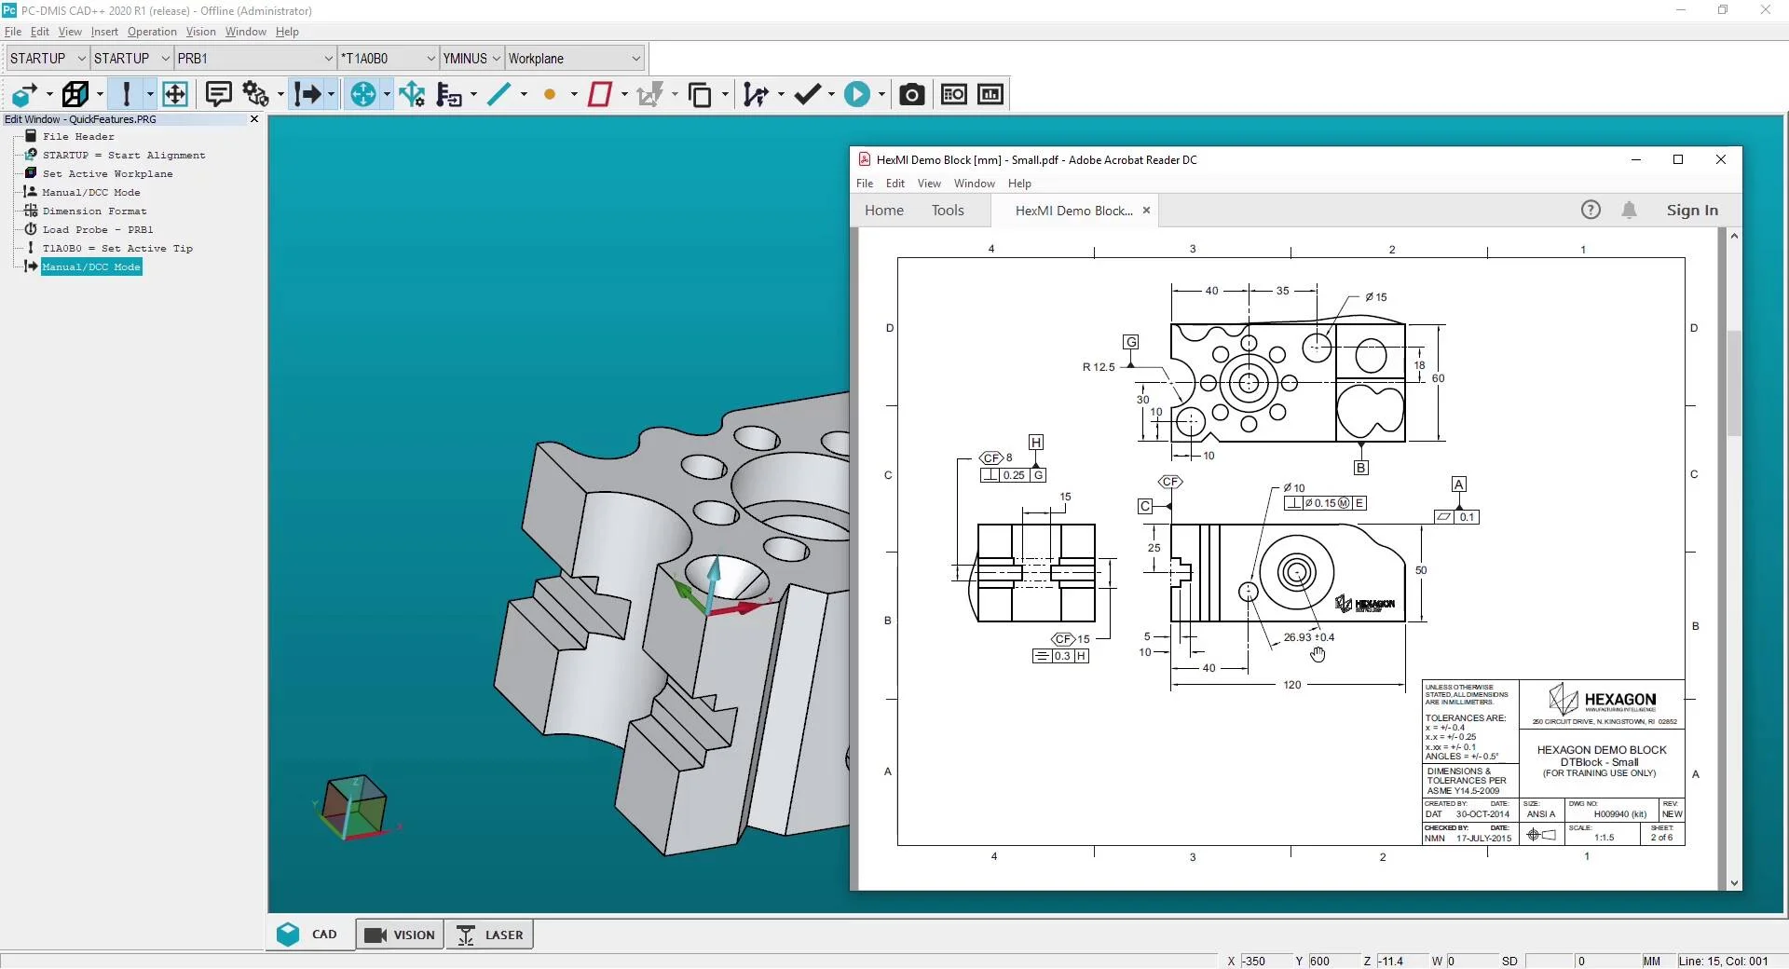Click the orange point feature icon
This screenshot has height=969, width=1789.
[x=550, y=94]
